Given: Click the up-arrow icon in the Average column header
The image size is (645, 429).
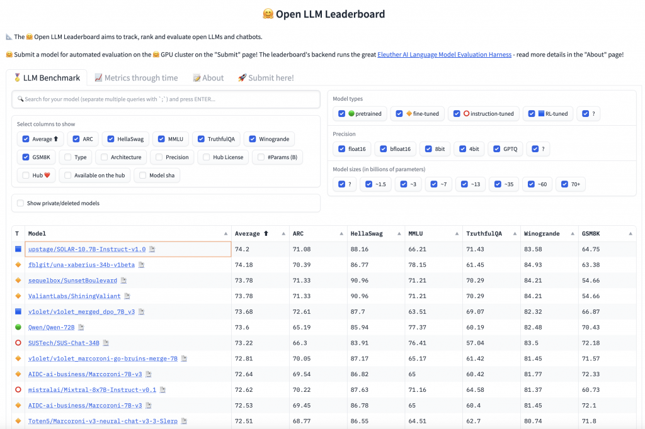Looking at the screenshot, I should 266,233.
